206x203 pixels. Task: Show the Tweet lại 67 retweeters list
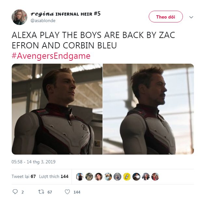(24, 176)
